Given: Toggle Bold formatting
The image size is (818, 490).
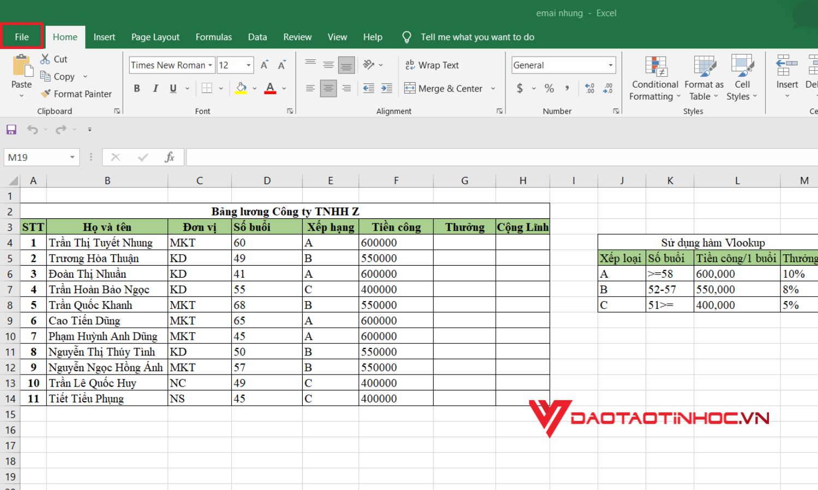Looking at the screenshot, I should (x=137, y=88).
